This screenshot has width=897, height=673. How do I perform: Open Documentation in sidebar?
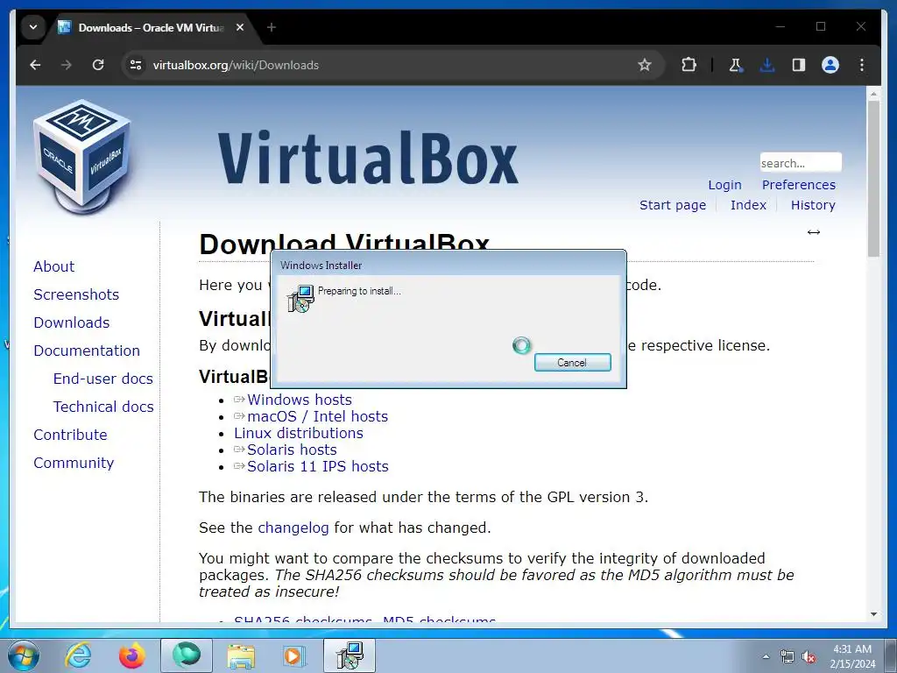(x=87, y=351)
